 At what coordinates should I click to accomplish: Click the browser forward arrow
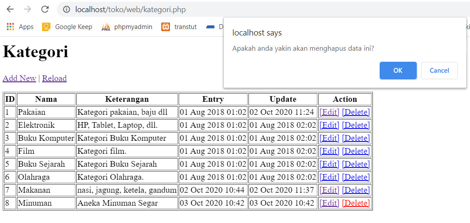coord(28,10)
